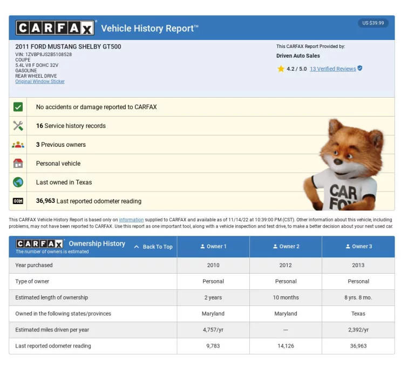Viewport: 401px width, 367px height.
Task: Click the green checkmark no-accidents icon
Action: click(x=18, y=107)
